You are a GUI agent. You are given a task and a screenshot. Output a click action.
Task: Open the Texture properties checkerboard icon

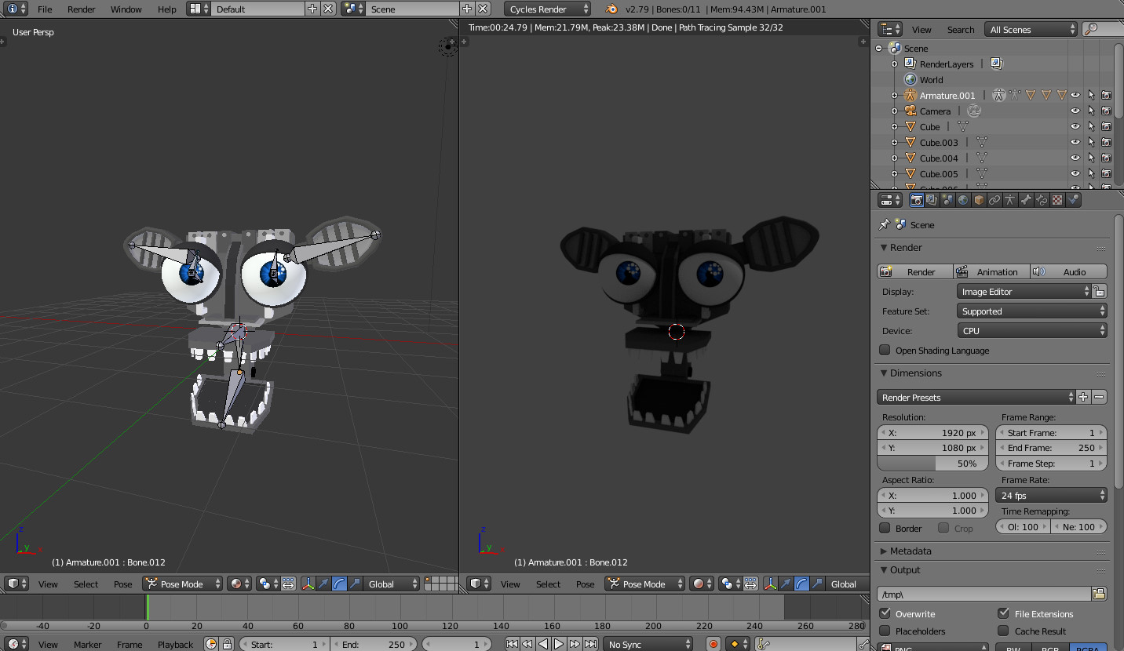pyautogui.click(x=1057, y=200)
